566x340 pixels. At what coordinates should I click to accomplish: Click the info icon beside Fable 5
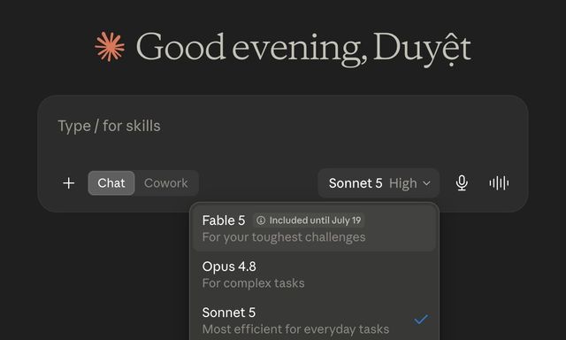261,220
